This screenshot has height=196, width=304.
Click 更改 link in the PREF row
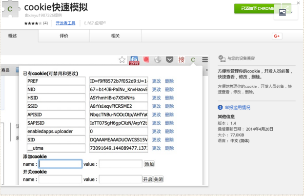156,81
